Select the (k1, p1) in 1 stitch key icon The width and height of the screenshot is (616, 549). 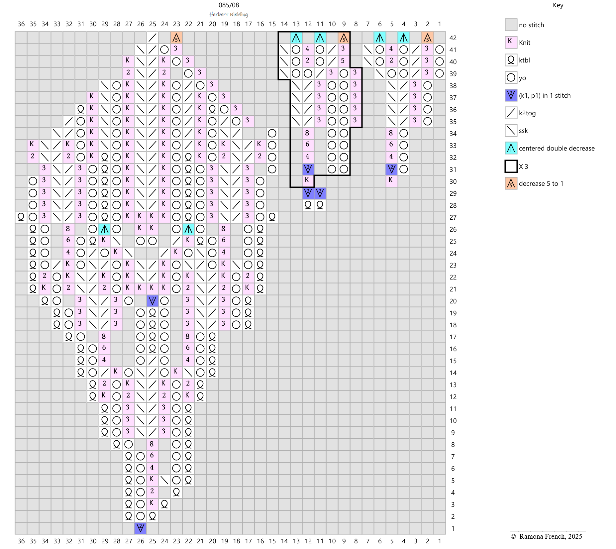pos(511,95)
